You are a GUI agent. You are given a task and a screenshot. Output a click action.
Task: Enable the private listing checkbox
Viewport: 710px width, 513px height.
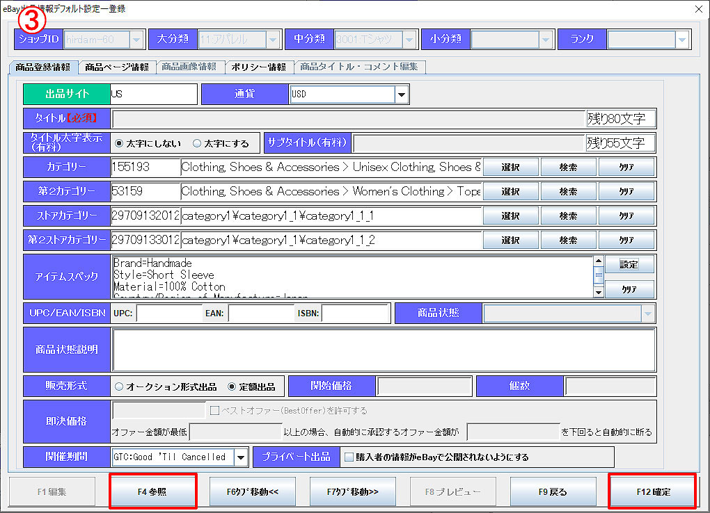tap(350, 457)
